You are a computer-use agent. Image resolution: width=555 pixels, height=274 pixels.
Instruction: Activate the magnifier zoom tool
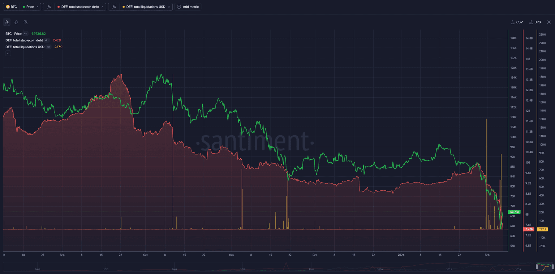[x=26, y=22]
